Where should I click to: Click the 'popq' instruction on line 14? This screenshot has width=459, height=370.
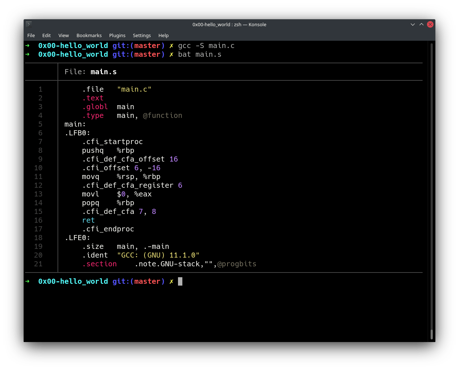(x=91, y=203)
